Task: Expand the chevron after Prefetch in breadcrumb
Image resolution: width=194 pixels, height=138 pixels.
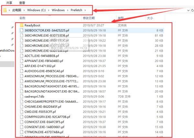Action: (x=85, y=10)
